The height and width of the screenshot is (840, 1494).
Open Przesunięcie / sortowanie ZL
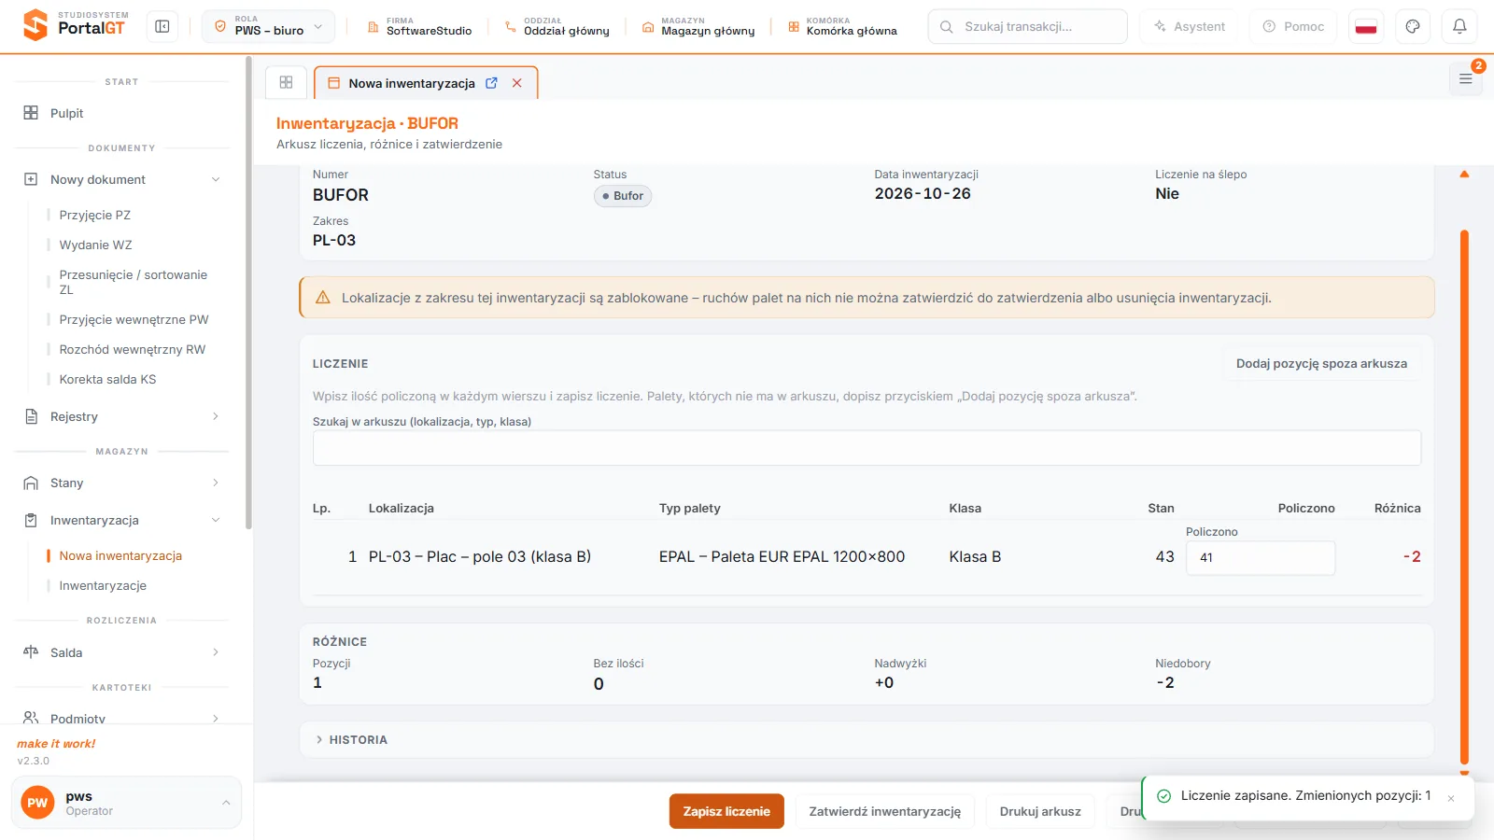[x=134, y=282]
